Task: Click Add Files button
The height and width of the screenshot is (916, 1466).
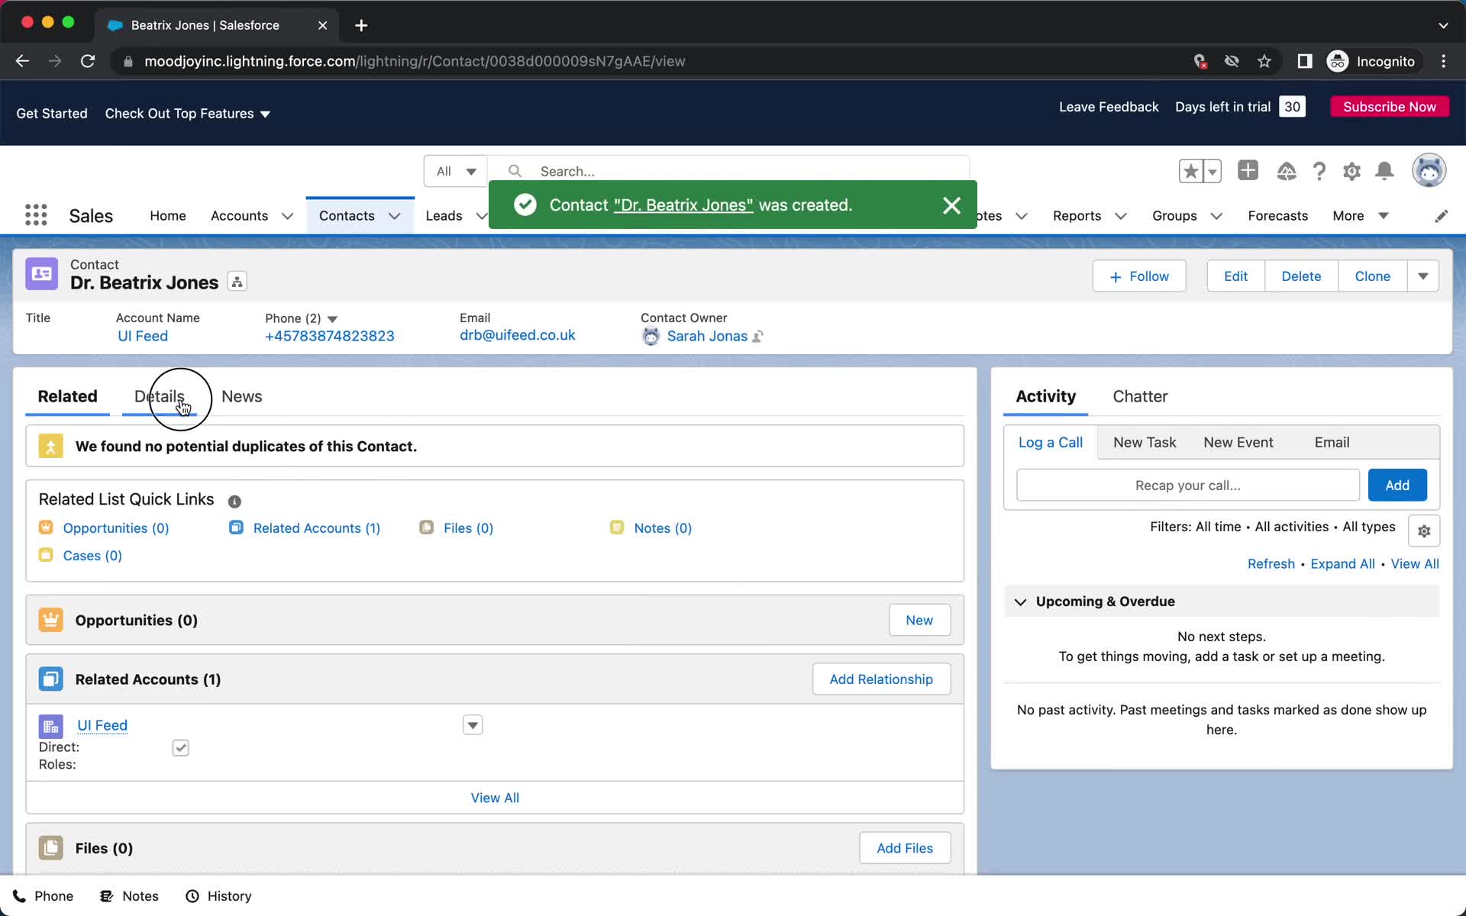Action: click(905, 848)
